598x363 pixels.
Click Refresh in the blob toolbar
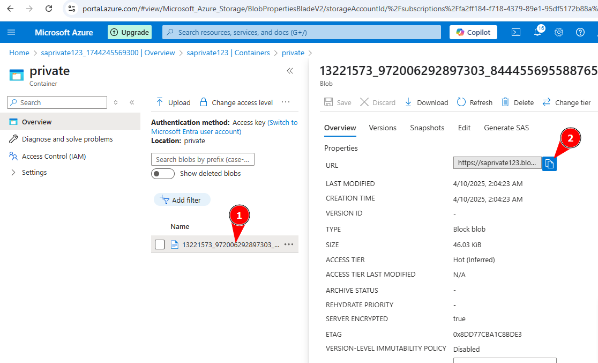coord(474,102)
